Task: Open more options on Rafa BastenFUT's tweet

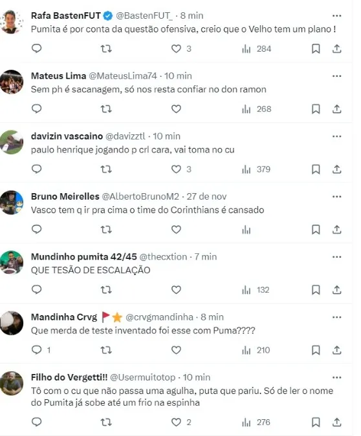Action: (x=337, y=16)
